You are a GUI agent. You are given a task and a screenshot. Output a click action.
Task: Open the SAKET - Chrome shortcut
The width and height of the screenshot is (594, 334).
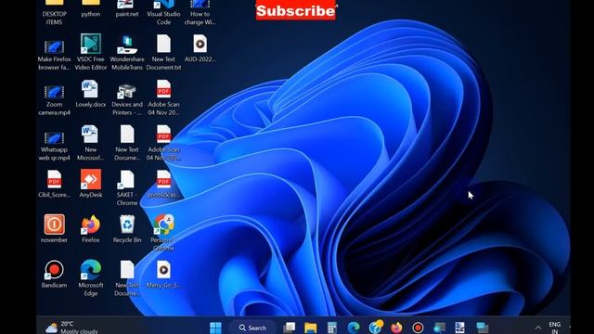coord(127,187)
